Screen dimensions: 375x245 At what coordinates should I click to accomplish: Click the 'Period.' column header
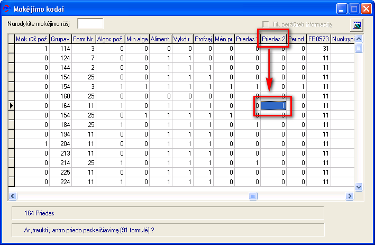click(297, 39)
